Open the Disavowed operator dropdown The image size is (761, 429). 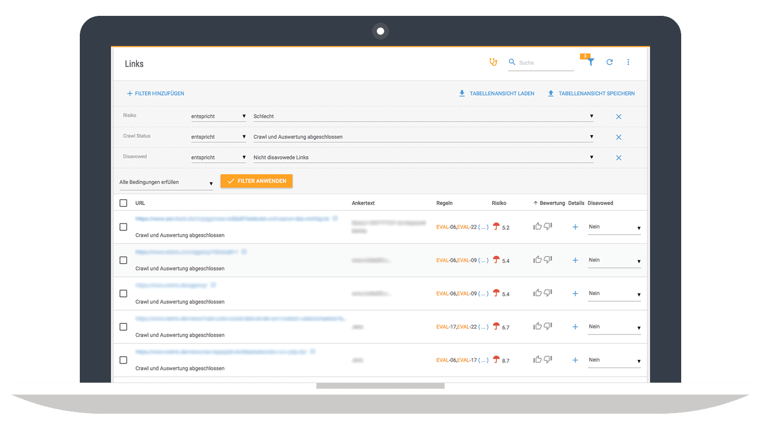click(x=218, y=157)
